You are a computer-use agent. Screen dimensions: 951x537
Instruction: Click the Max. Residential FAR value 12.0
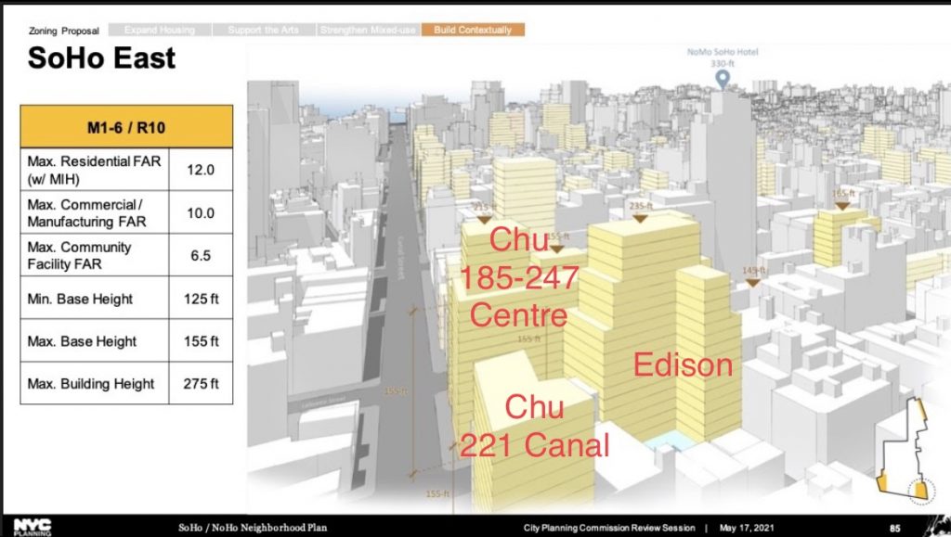point(202,170)
